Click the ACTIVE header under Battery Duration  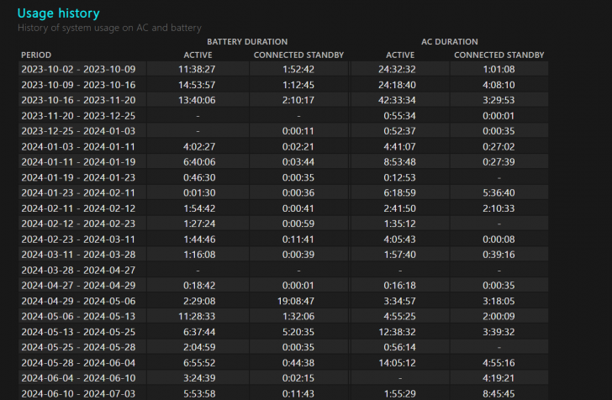pos(198,55)
